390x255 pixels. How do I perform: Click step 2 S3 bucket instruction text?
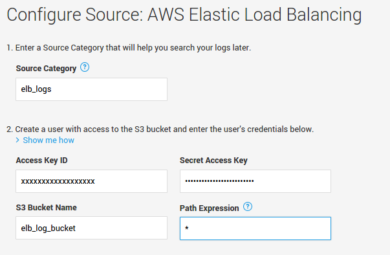click(160, 129)
